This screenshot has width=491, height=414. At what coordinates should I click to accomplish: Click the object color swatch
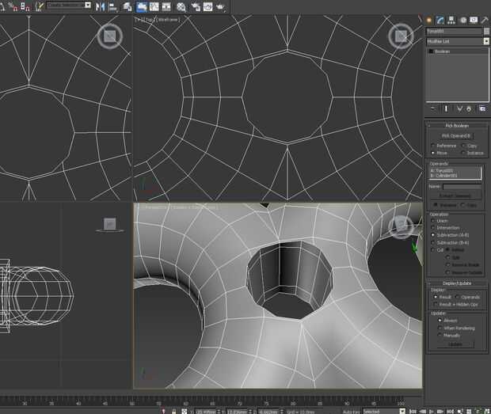click(x=485, y=31)
